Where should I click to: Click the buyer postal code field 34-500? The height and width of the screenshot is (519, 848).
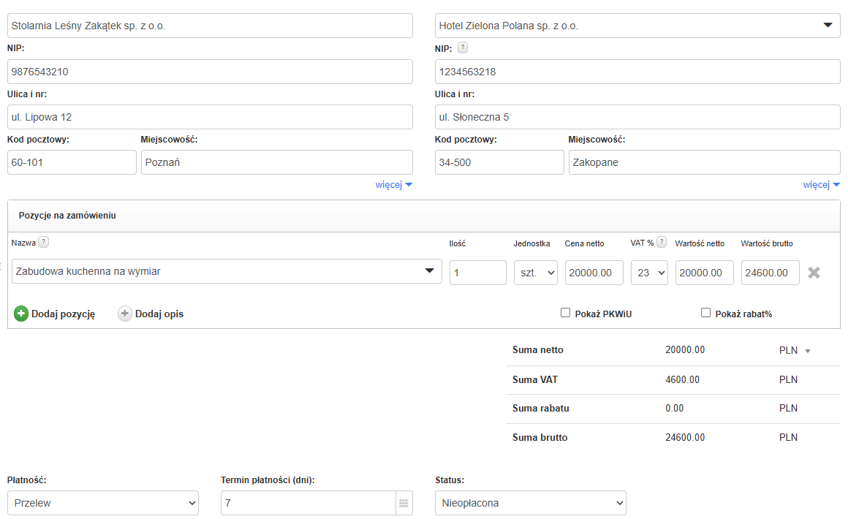[x=500, y=163]
